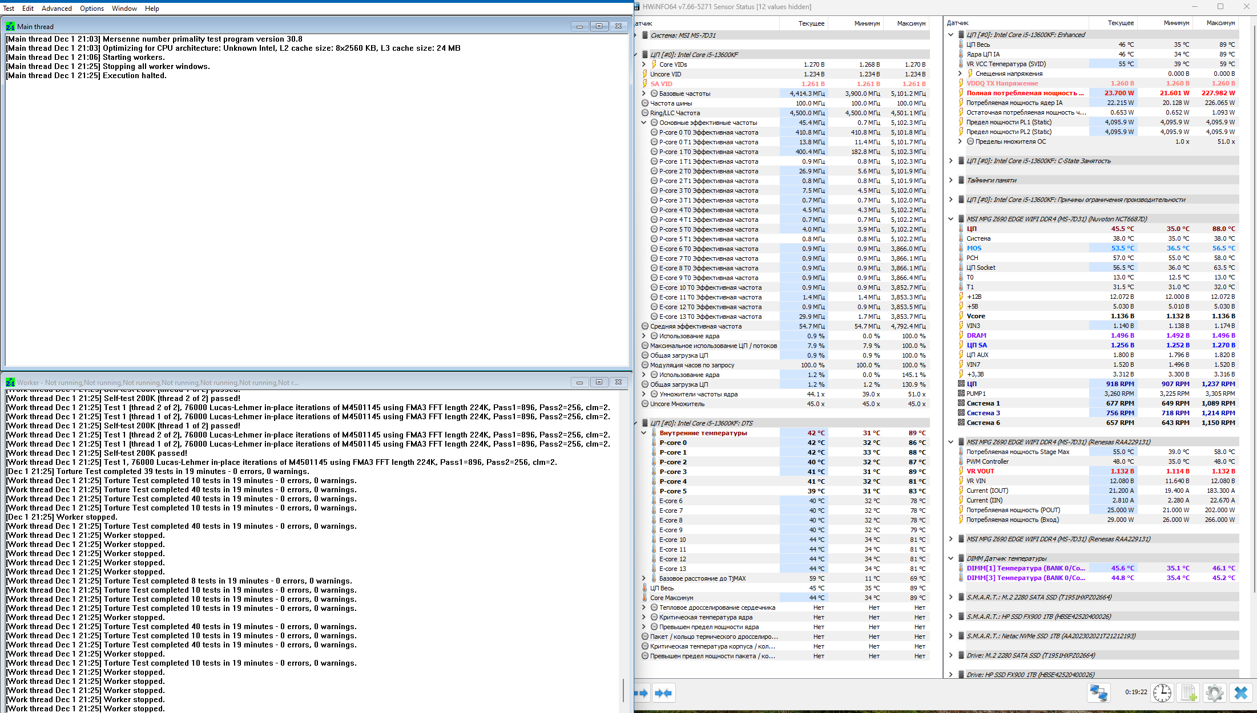
Task: Collapse Основные эффективные частоты group
Action: pos(644,123)
